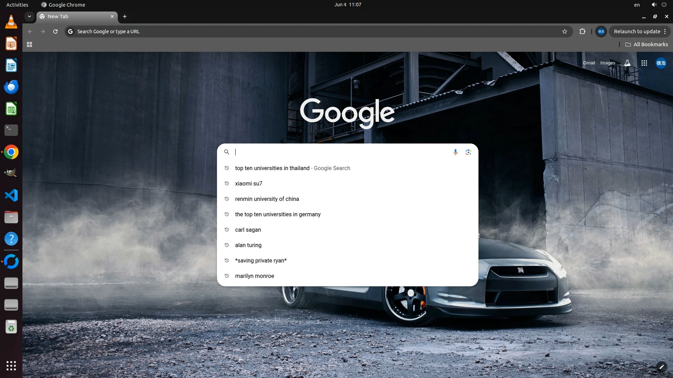Open the tab groups grid icon
673x378 pixels.
pyautogui.click(x=29, y=44)
